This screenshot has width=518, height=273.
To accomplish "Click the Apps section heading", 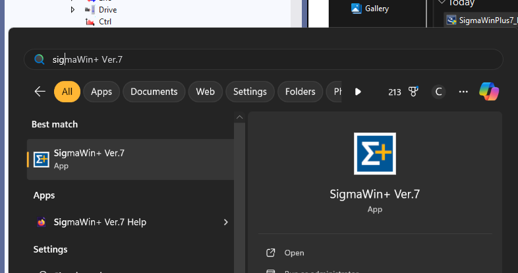I will (44, 195).
